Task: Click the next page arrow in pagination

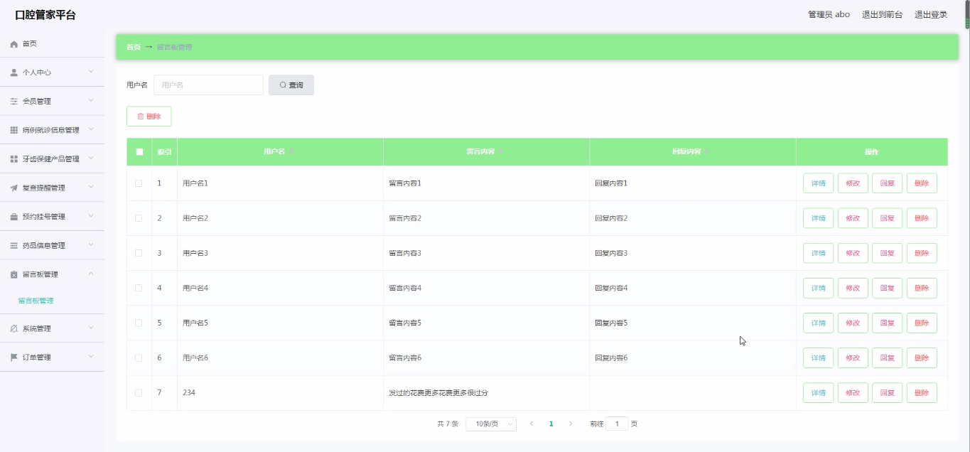Action: click(570, 424)
